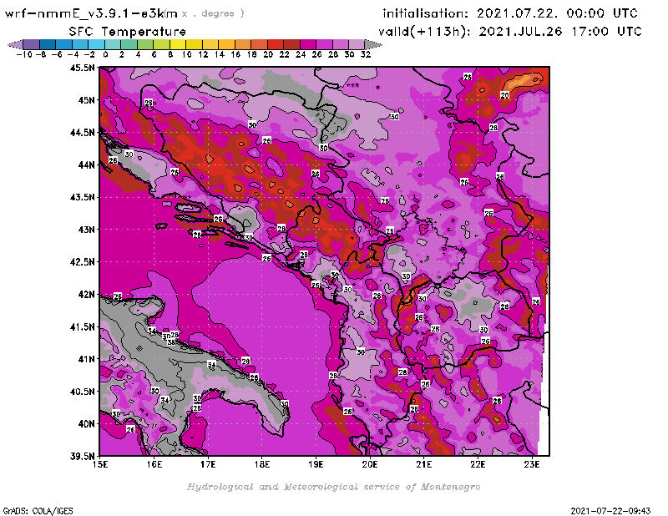The height and width of the screenshot is (516, 668).
Task: Click the '22E' longitude label
Action: tap(478, 464)
